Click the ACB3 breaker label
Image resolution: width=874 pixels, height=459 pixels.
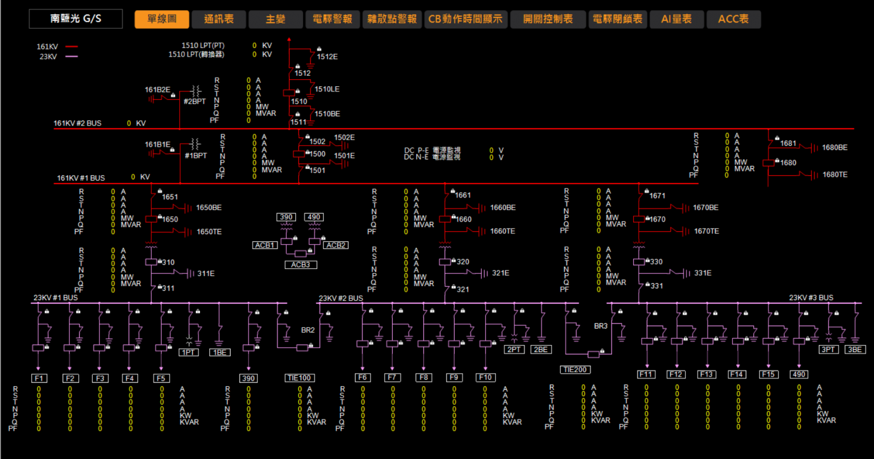300,265
